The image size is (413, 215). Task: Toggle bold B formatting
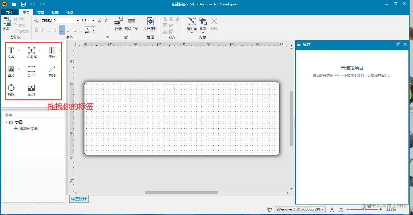36,30
